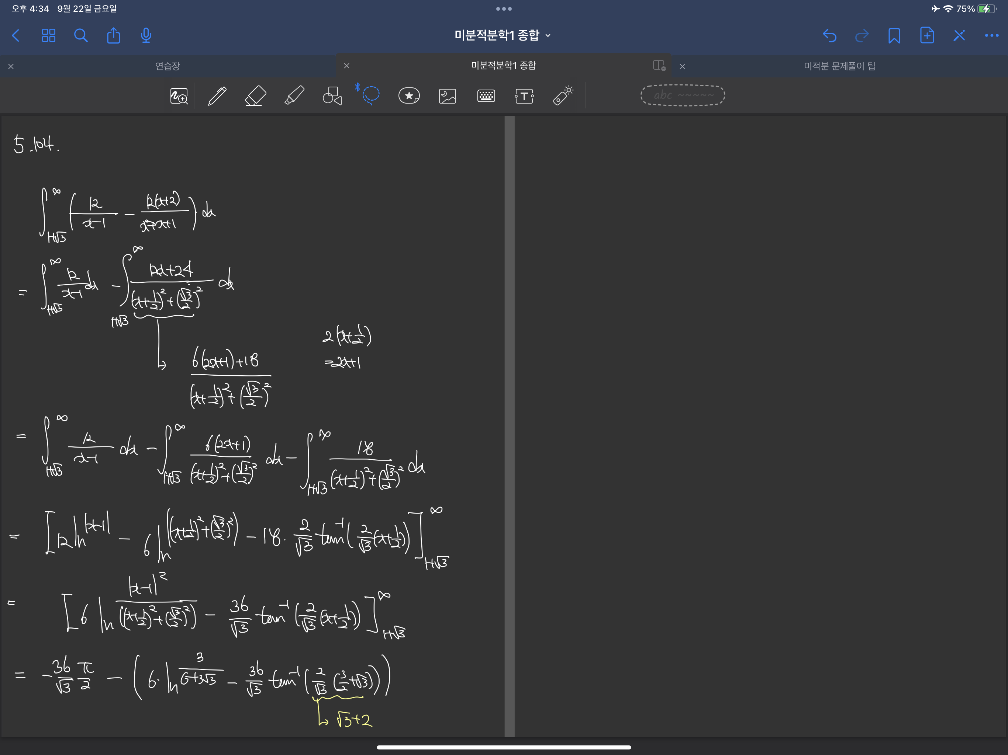Toggle split view icon in active tab
Image resolution: width=1008 pixels, height=755 pixels.
click(x=659, y=66)
